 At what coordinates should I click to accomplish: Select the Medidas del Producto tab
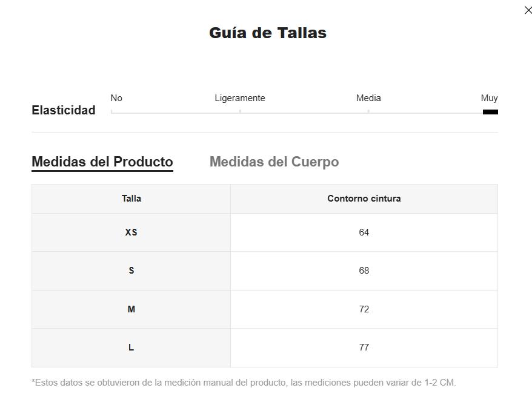102,162
